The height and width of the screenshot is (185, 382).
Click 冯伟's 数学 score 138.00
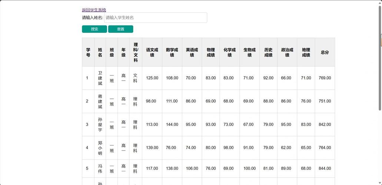[172, 168]
